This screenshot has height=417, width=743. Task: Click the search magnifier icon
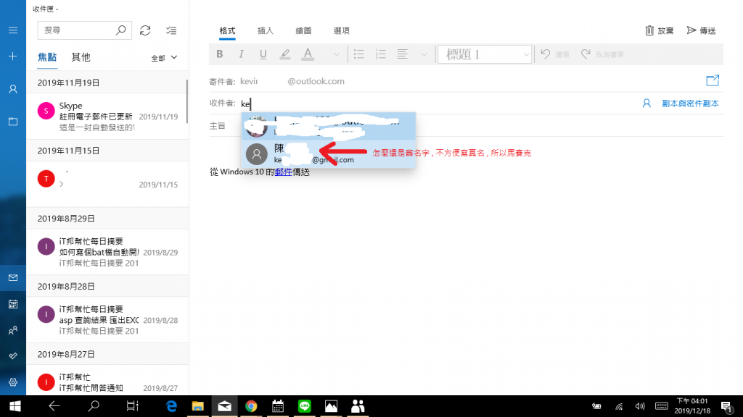tap(121, 30)
